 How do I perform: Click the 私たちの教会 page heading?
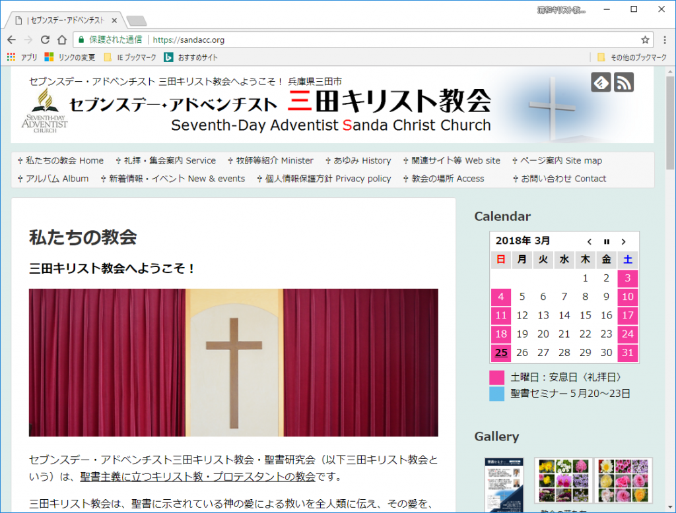tap(83, 237)
